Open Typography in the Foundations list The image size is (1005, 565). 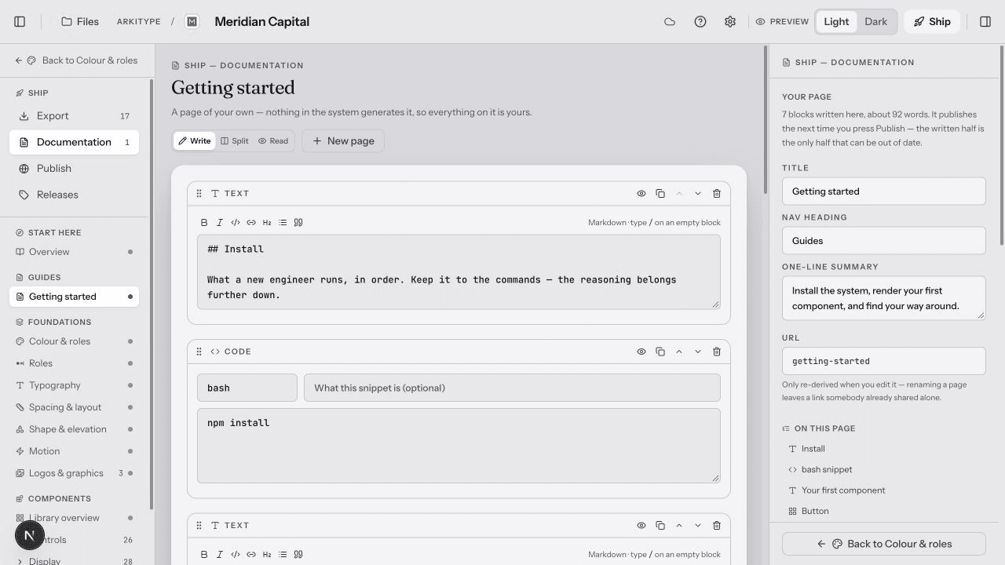75,385
